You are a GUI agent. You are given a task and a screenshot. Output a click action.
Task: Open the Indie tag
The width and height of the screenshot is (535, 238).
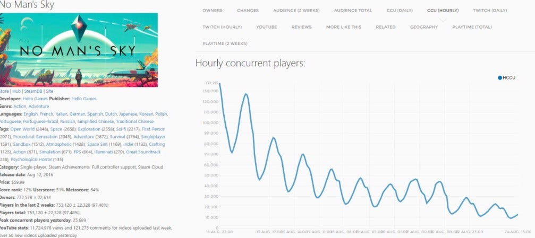click(128, 144)
